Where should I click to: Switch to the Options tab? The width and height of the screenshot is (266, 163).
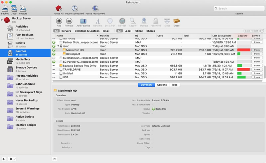click(x=162, y=85)
